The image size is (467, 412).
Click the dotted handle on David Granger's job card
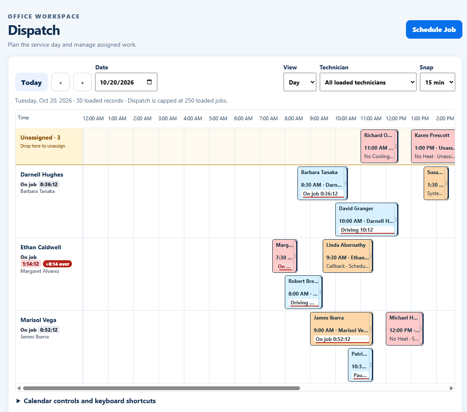point(396,220)
